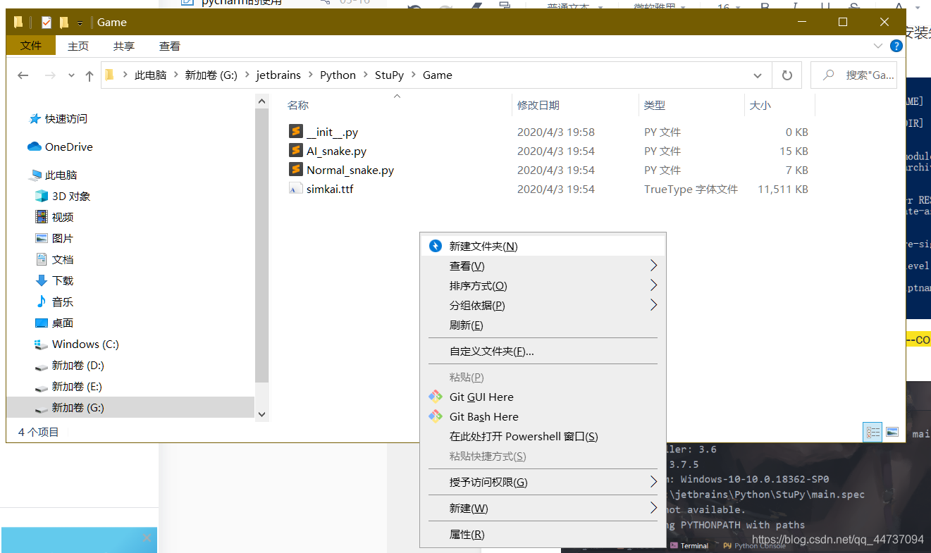
Task: Click Python in the address path
Action: 338,75
